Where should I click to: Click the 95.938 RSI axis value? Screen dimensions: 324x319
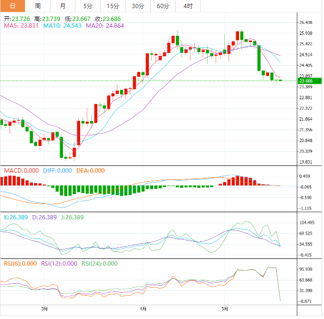click(306, 269)
